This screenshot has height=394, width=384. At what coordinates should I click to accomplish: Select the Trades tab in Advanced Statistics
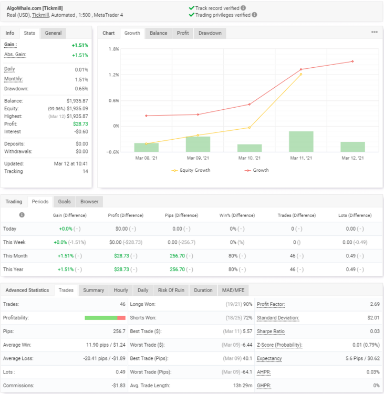66,290
